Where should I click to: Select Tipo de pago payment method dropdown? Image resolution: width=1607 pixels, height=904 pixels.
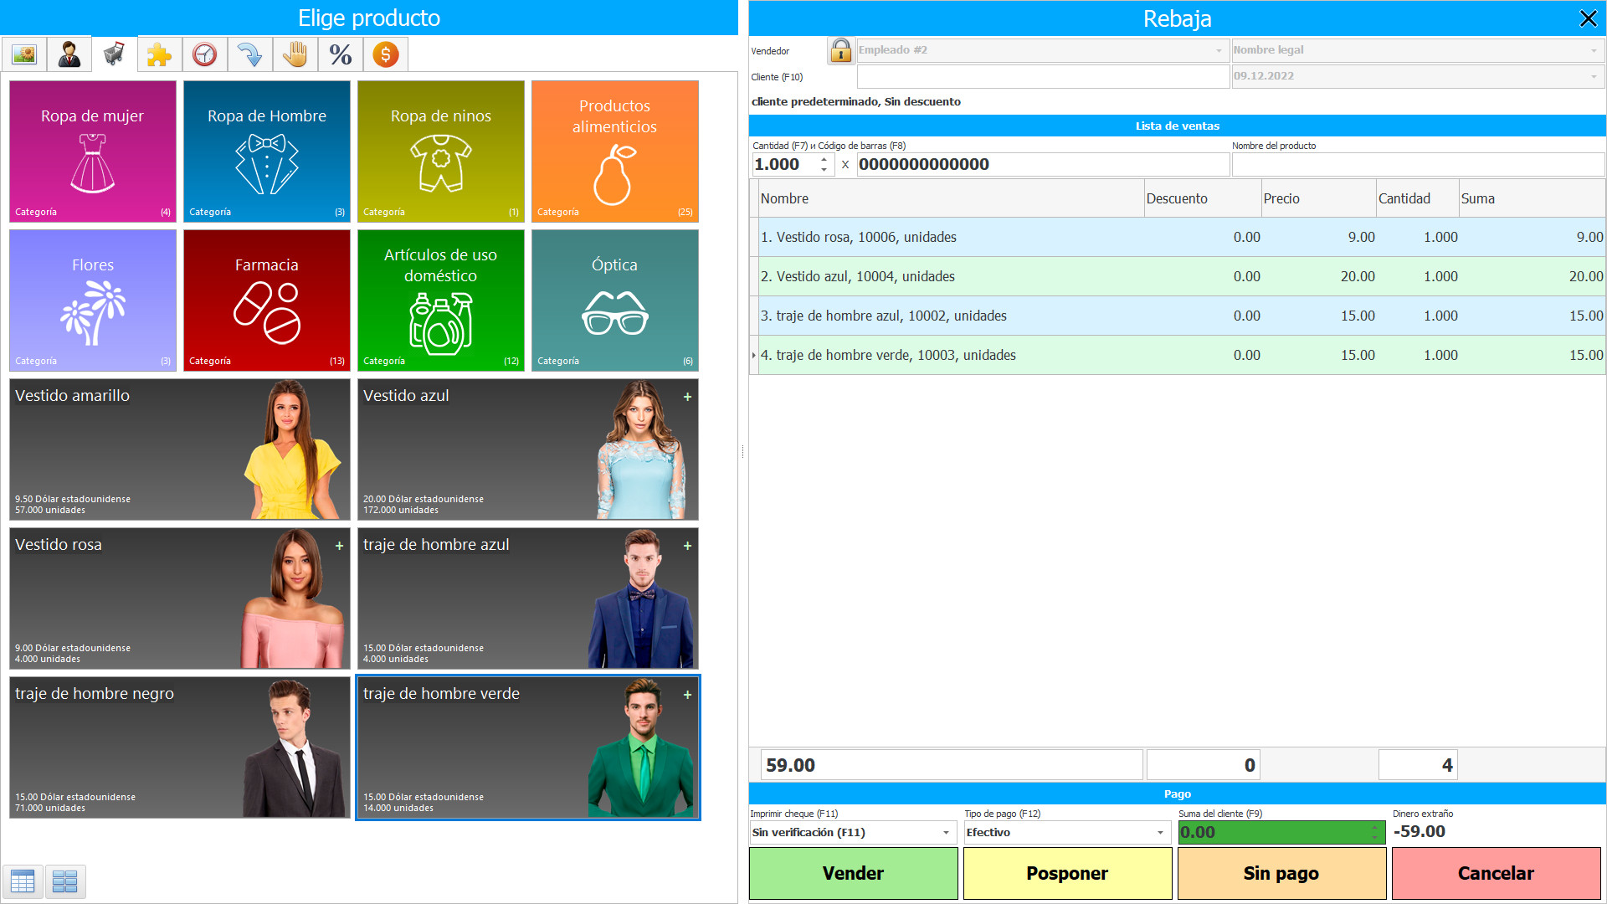[x=1063, y=831]
